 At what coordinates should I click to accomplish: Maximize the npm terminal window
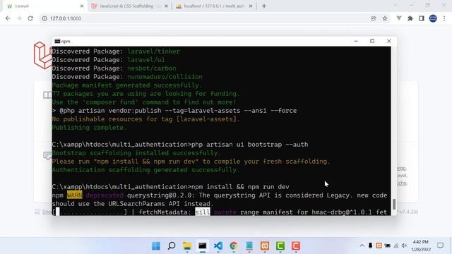[x=372, y=41]
